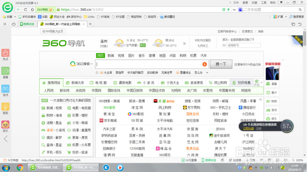Screen dimensions: 307x172
Task: Click the lightning speed mode icon
Action: [x=228, y=10]
